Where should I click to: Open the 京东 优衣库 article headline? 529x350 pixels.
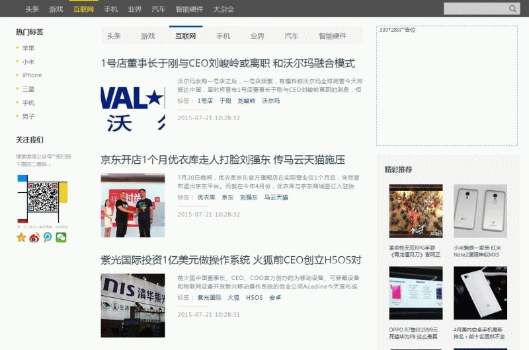tap(222, 160)
